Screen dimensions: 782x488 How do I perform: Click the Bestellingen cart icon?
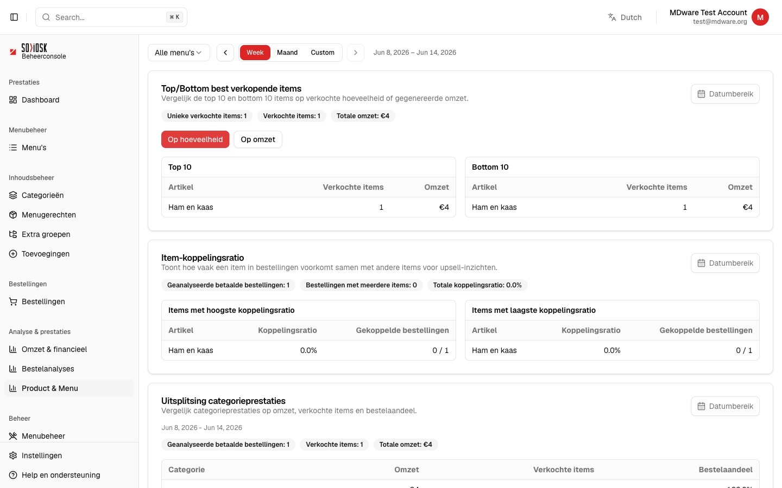click(x=13, y=301)
